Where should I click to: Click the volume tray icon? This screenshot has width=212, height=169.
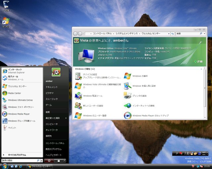point(201,166)
